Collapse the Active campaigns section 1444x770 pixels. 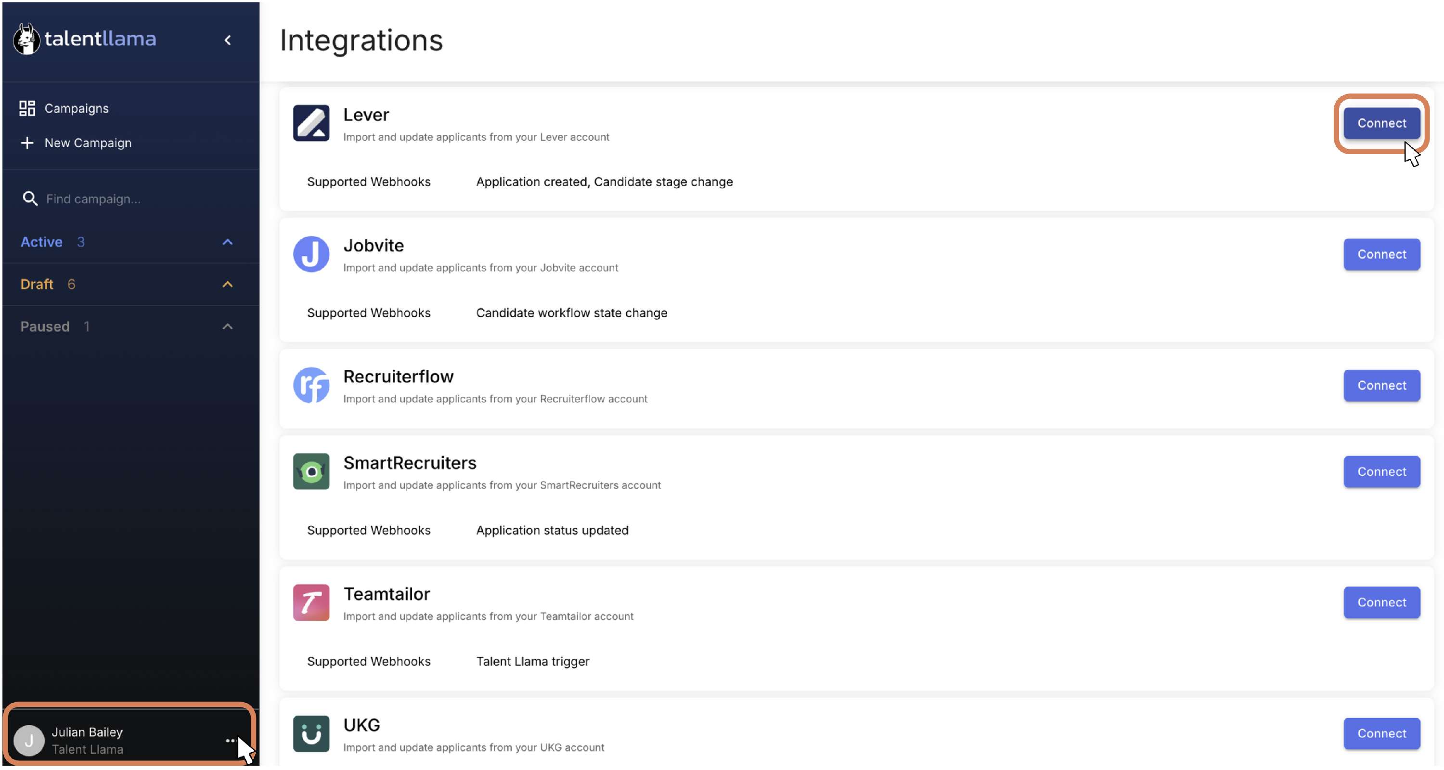point(228,242)
